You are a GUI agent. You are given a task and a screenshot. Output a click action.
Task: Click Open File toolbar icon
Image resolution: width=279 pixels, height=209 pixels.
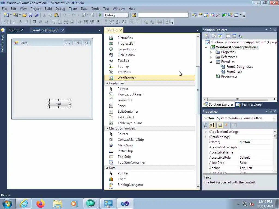25,15
